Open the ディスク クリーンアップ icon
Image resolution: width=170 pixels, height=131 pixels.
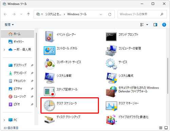coord(49,120)
